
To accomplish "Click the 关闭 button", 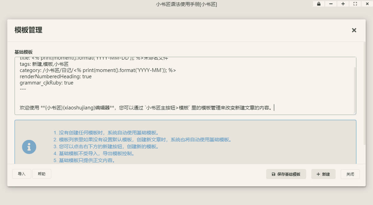I will (350, 174).
